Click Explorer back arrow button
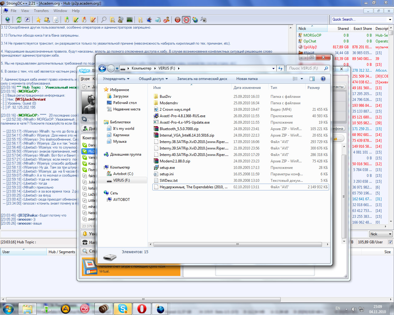Image resolution: width=394 pixels, height=315 pixels. point(102,68)
